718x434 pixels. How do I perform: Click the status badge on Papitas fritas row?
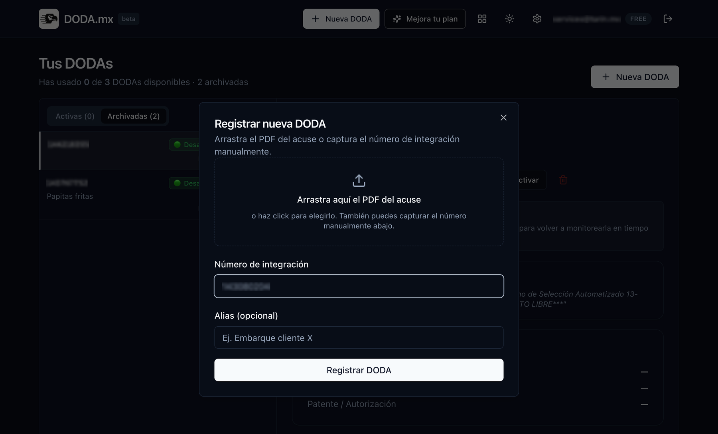184,183
